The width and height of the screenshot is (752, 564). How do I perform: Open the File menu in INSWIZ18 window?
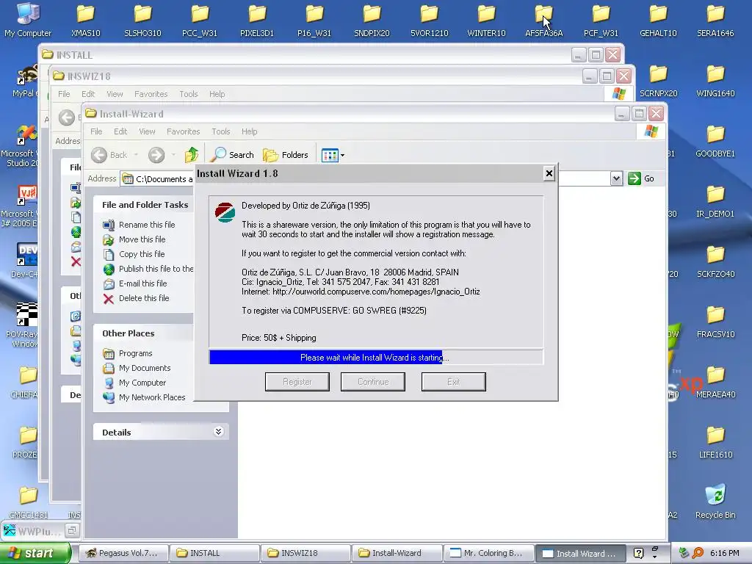[x=64, y=94]
